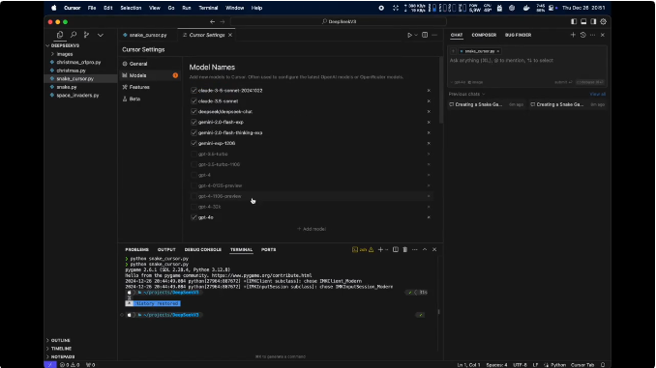Enable the gpt-4 model checkbox
The height and width of the screenshot is (368, 656).
194,175
